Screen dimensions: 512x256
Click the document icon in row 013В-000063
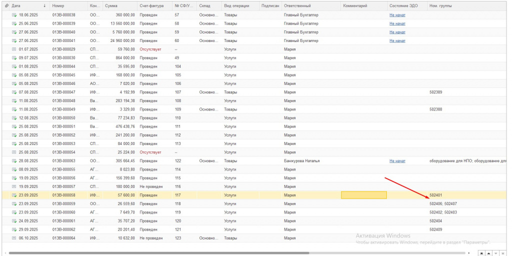pos(14,161)
